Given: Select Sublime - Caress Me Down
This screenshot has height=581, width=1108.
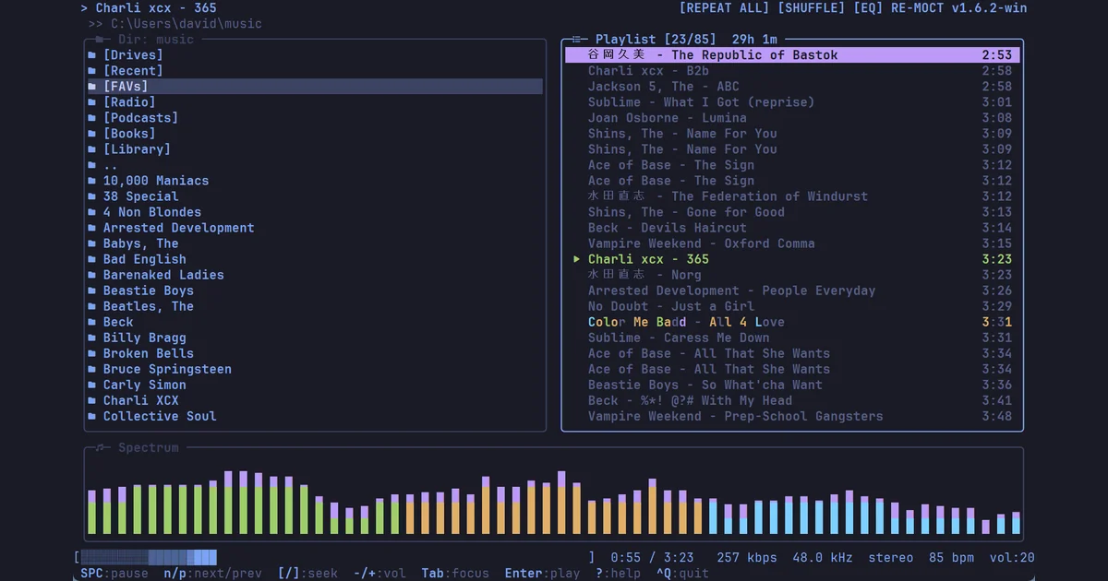Looking at the screenshot, I should [x=792, y=338].
